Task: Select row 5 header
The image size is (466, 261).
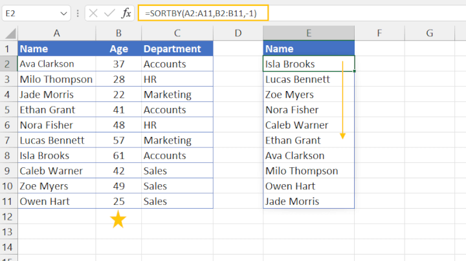Action: 8,110
